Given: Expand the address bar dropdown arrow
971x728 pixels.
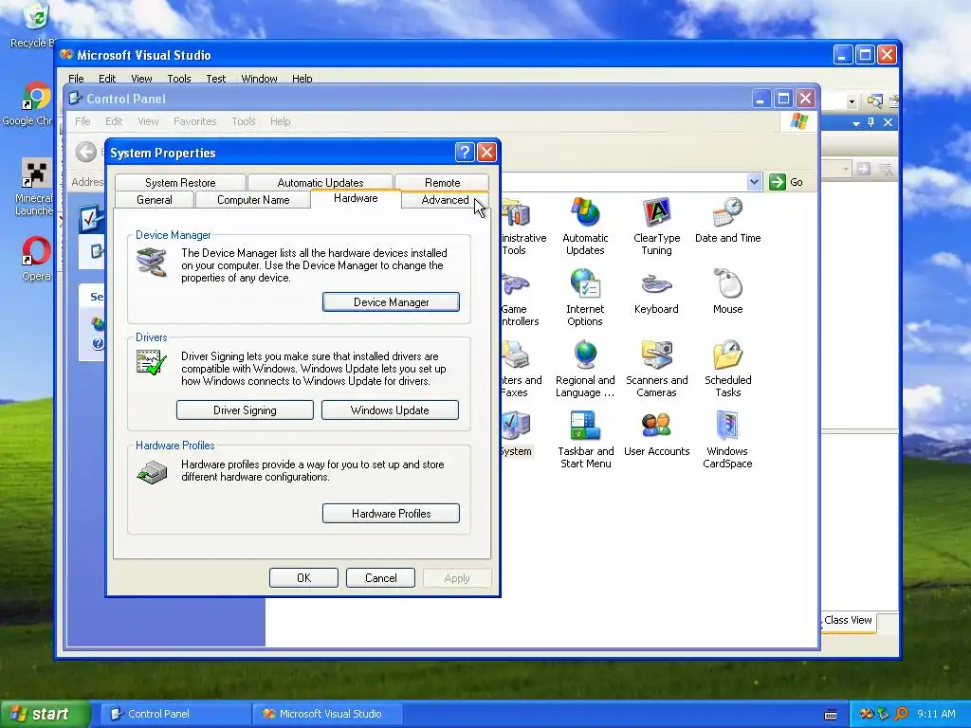Looking at the screenshot, I should [x=754, y=182].
